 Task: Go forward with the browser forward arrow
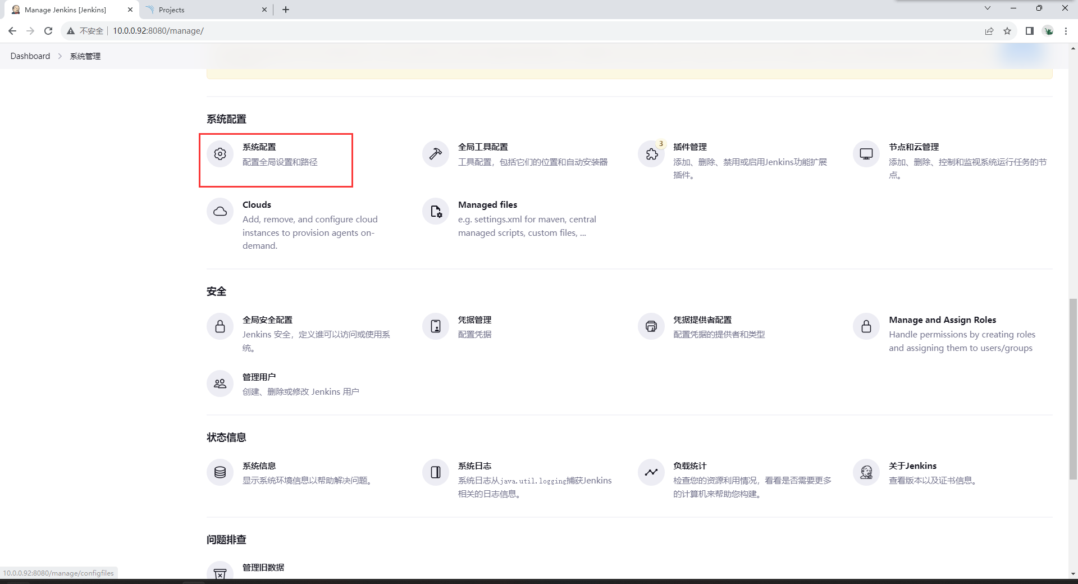30,31
